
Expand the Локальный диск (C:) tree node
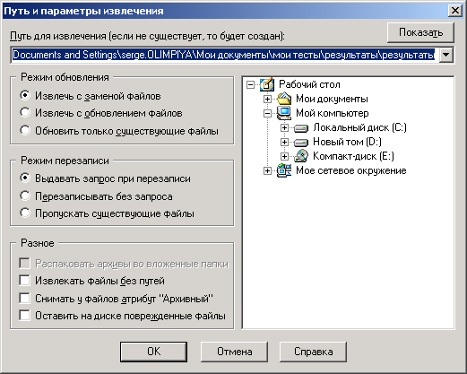[x=284, y=128]
